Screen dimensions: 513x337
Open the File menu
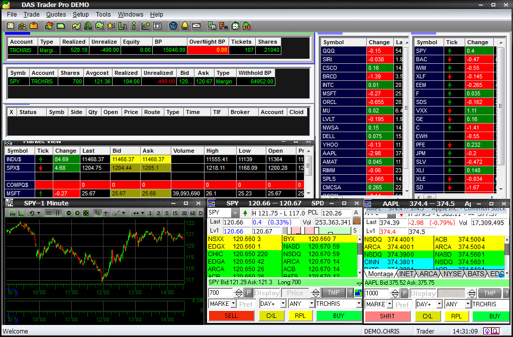click(12, 15)
